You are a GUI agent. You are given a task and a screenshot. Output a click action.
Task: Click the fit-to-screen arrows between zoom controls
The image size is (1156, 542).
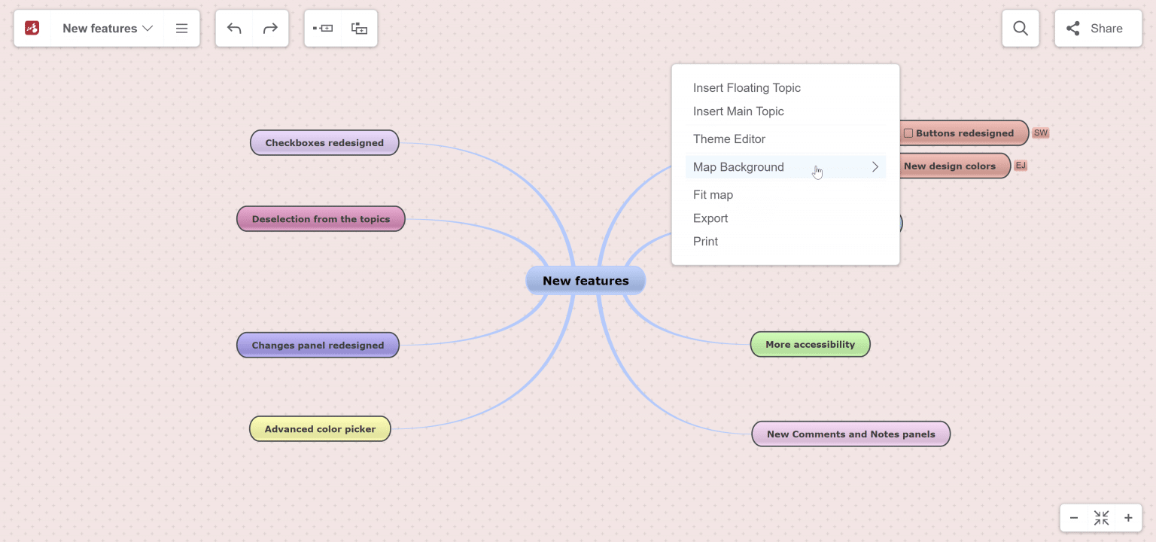[1101, 518]
